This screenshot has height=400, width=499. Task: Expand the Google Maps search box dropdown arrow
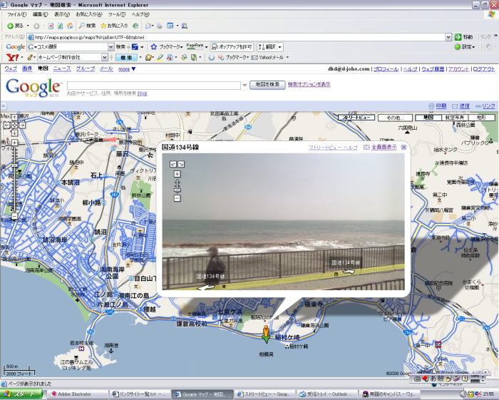(245, 85)
